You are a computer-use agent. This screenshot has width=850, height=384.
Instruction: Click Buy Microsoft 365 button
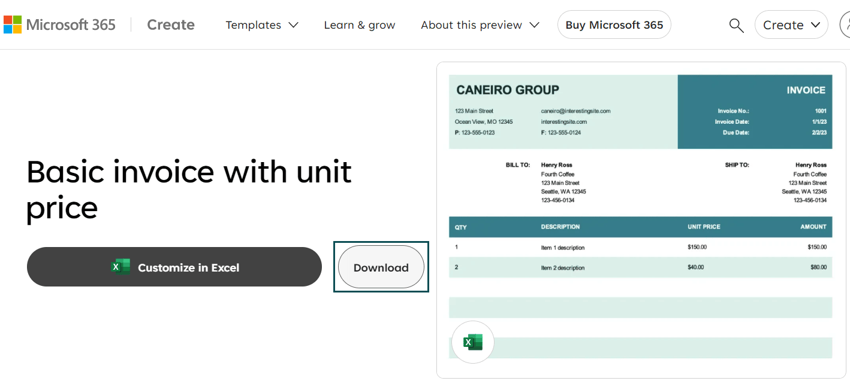coord(614,25)
